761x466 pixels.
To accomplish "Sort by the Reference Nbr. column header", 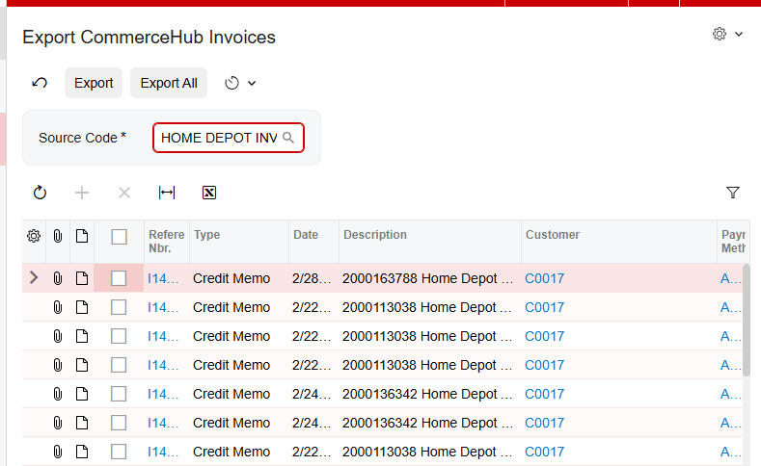I will [167, 242].
